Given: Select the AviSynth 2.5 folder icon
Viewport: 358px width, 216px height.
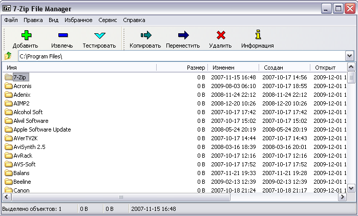Looking at the screenshot, I should coord(8,147).
